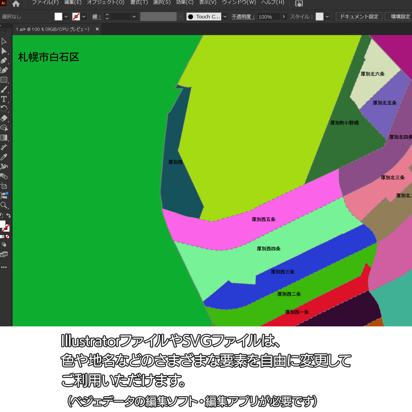Select the Selection arrow tool
Viewport: 412px width, 412px height.
pyautogui.click(x=4, y=41)
